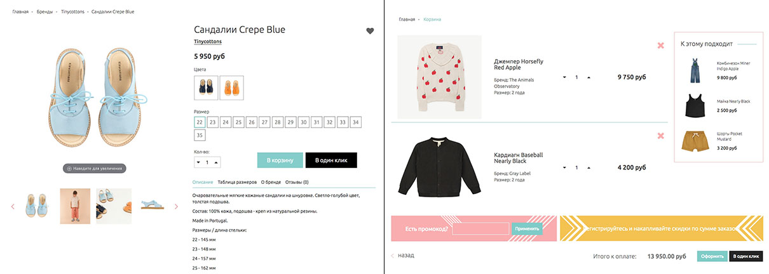Switch to the Отзывы (0) tab
769x274 pixels.
pos(297,182)
